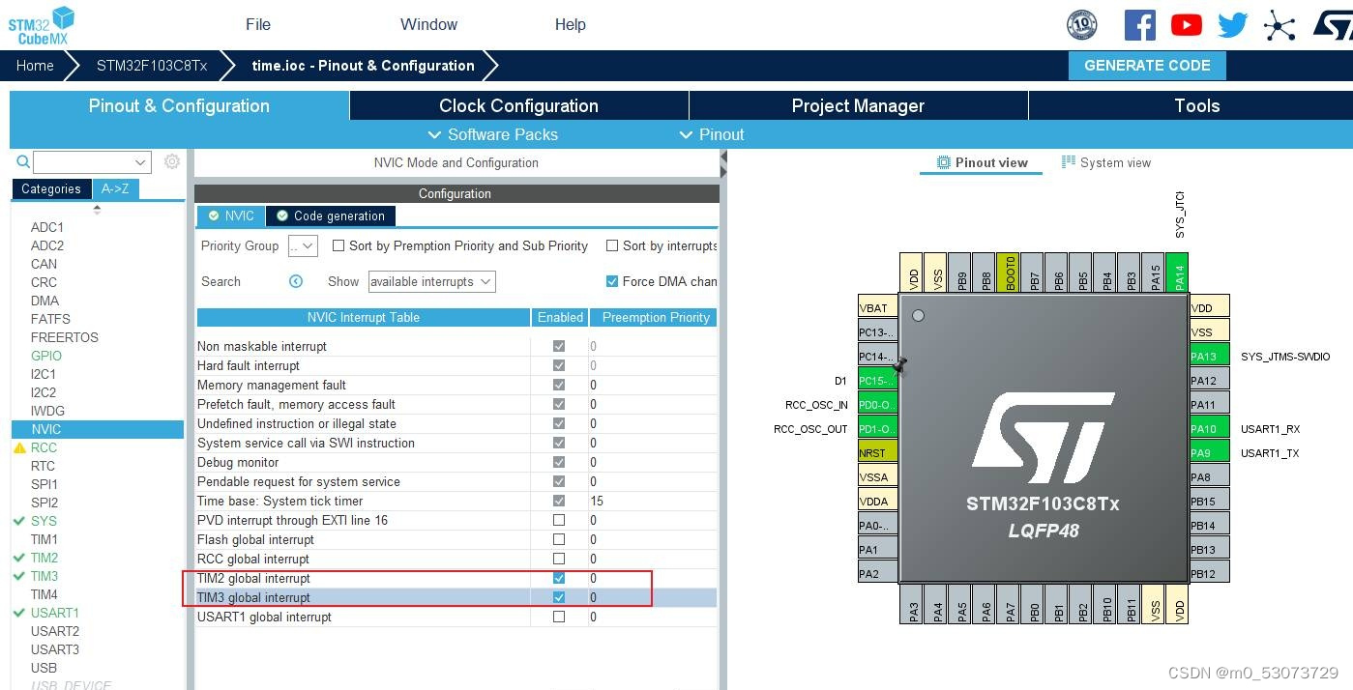This screenshot has height=690, width=1353.
Task: Go to Home breadcrumb
Action: click(35, 66)
